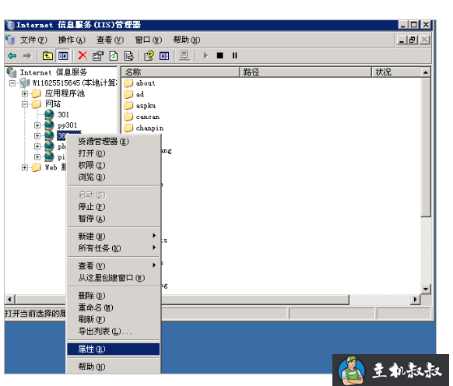
Task: Click the vertical scrollbar up arrow
Action: point(426,72)
